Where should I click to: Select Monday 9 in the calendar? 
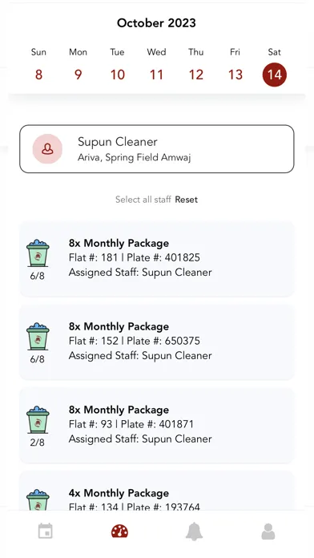(78, 75)
